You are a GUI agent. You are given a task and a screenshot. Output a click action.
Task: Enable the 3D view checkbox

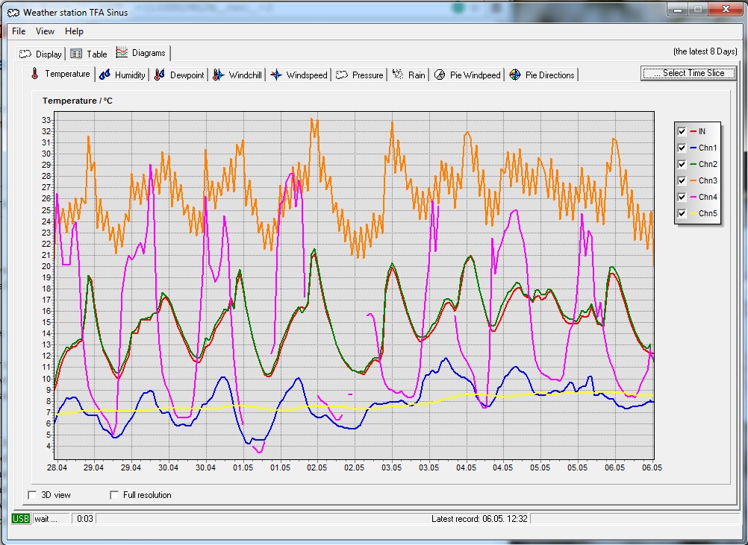pos(32,495)
